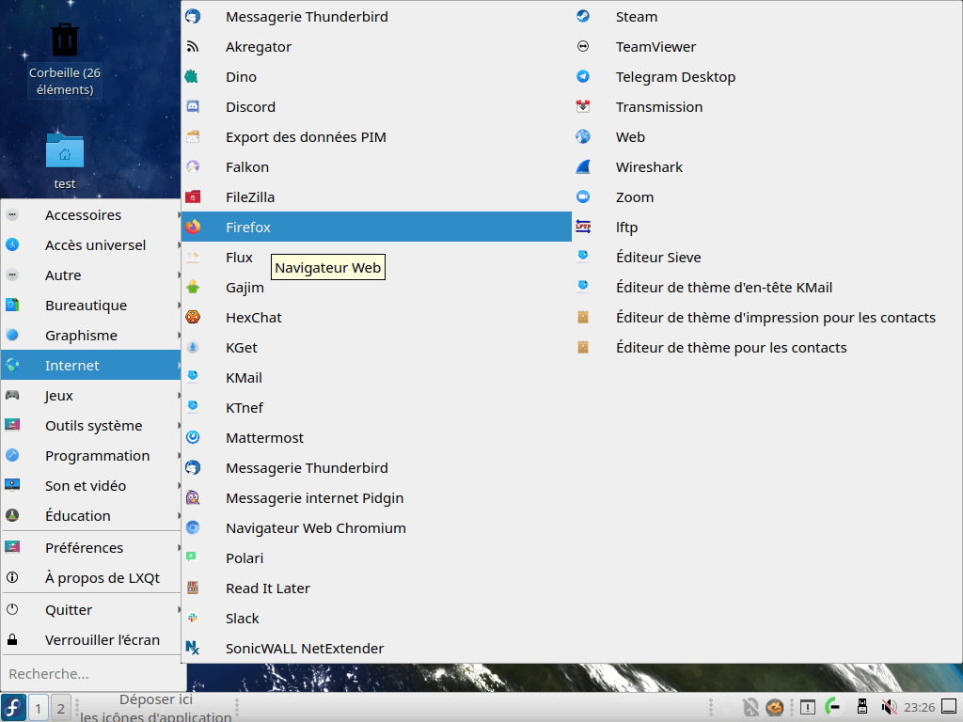This screenshot has width=963, height=722.
Task: Open the Éducation category
Action: [x=91, y=516]
